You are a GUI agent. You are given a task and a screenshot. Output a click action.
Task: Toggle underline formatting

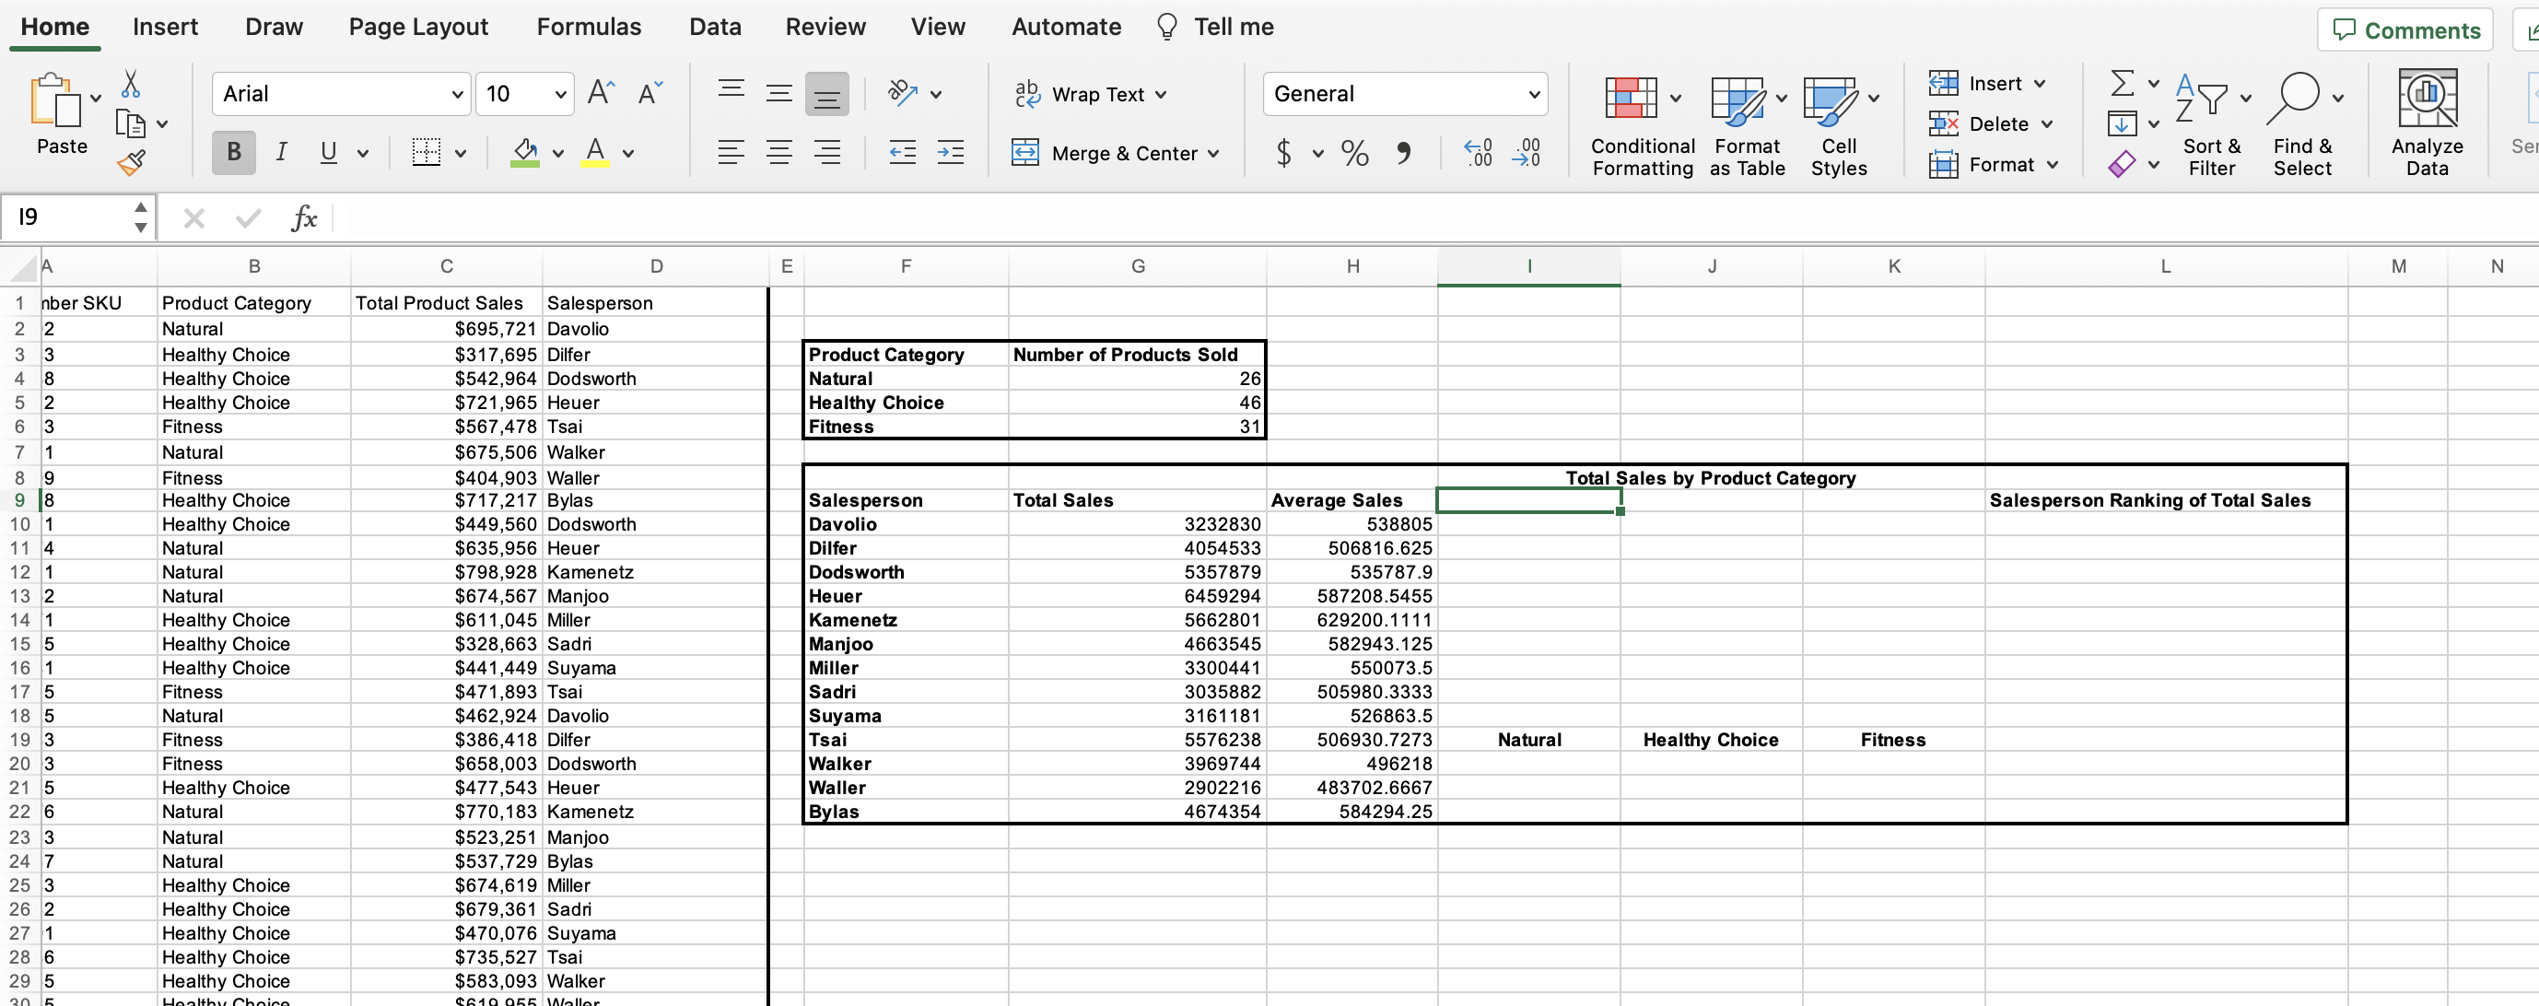click(x=327, y=152)
